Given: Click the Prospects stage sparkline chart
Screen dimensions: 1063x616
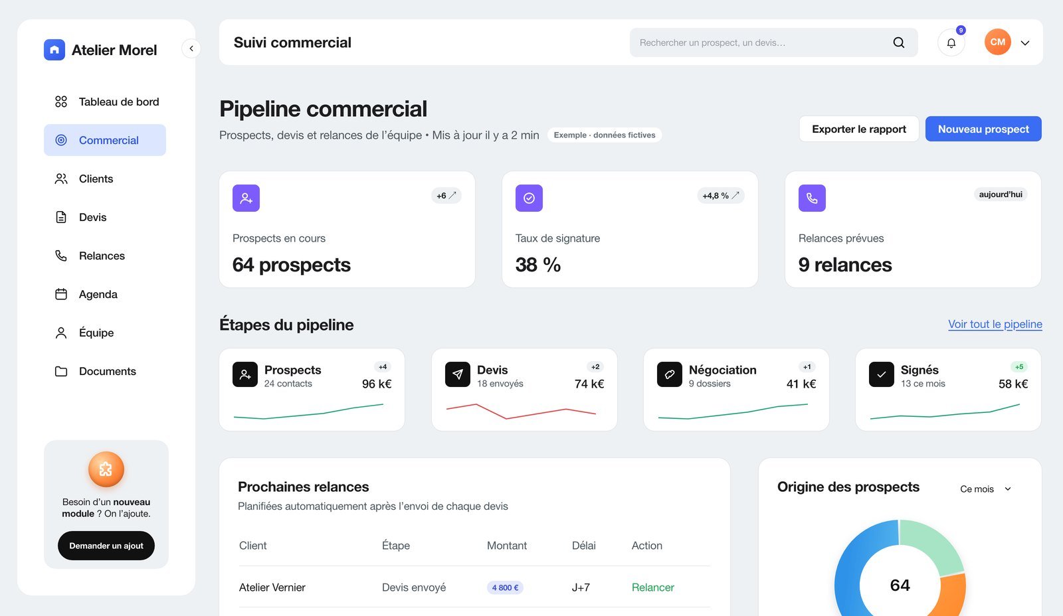Looking at the screenshot, I should [308, 411].
